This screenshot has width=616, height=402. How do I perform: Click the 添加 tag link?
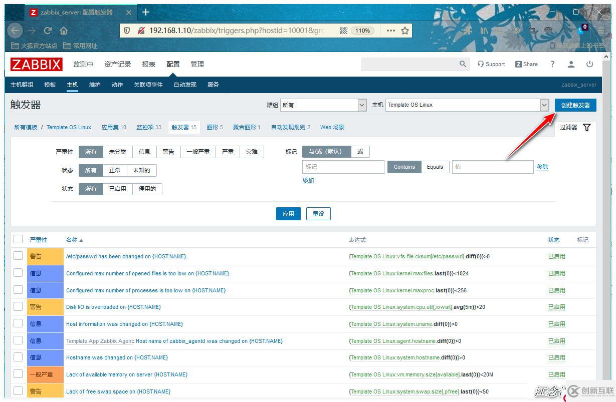click(x=308, y=180)
